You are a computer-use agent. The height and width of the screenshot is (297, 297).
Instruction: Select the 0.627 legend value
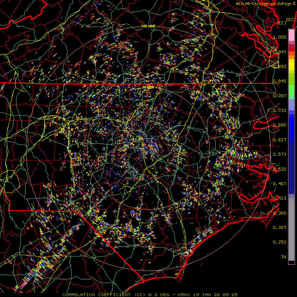pos(280,140)
